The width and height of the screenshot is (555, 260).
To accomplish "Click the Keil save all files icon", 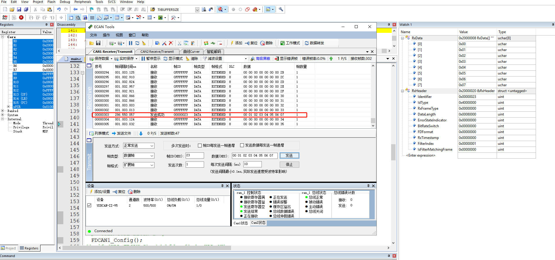I will pos(26,9).
